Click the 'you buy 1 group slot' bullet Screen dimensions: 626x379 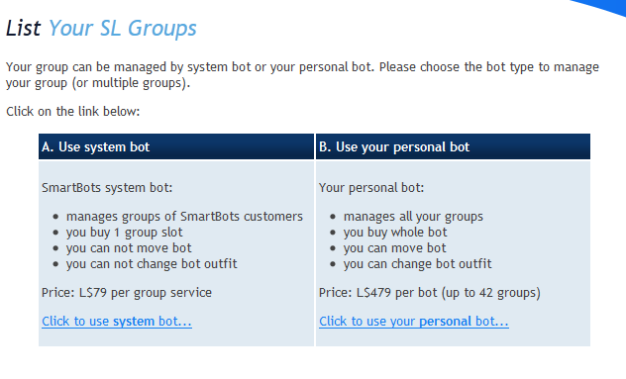(124, 233)
